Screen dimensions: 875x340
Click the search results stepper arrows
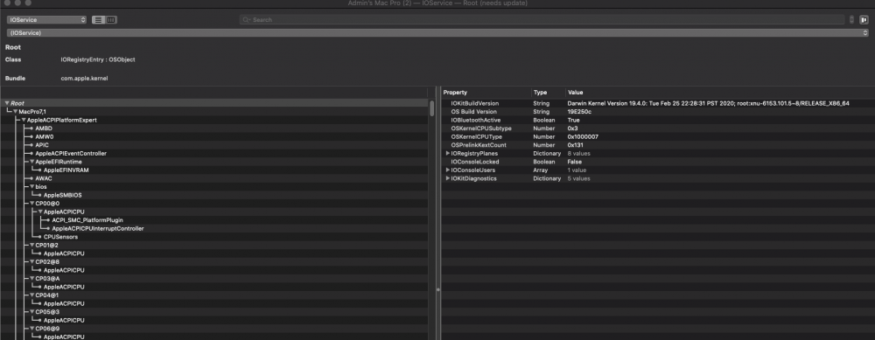click(x=851, y=19)
